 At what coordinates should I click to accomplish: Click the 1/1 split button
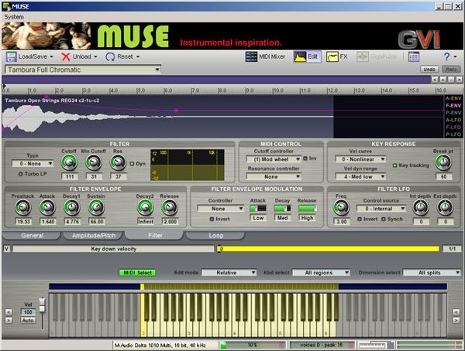(x=452, y=249)
